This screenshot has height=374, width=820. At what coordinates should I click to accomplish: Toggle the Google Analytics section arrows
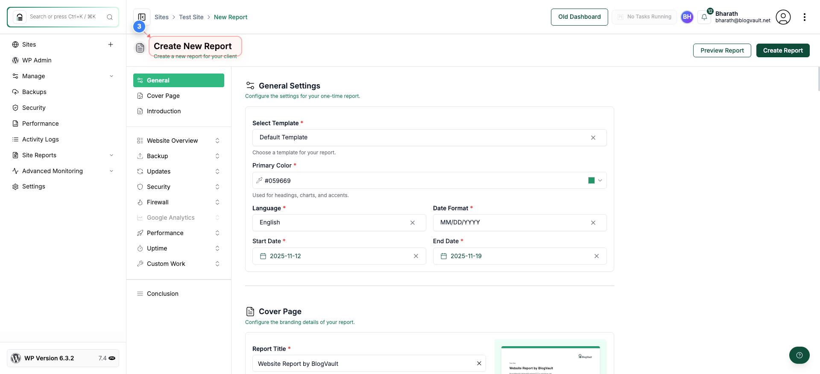click(217, 218)
